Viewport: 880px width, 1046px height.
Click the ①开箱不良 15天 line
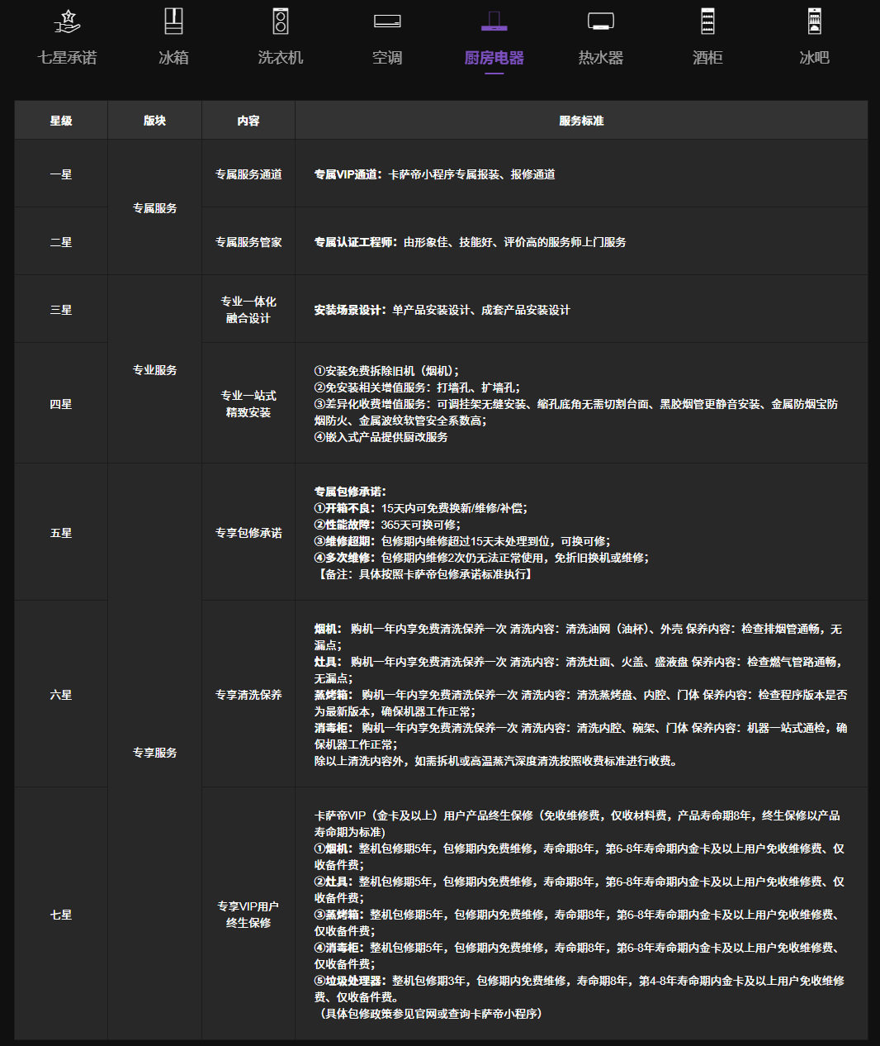(420, 508)
